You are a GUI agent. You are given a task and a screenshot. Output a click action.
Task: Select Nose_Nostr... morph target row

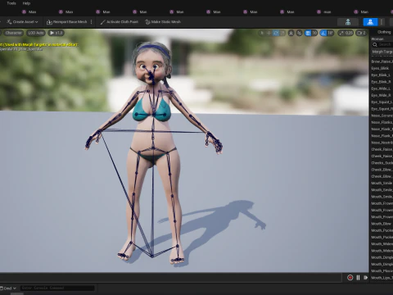[382, 143]
